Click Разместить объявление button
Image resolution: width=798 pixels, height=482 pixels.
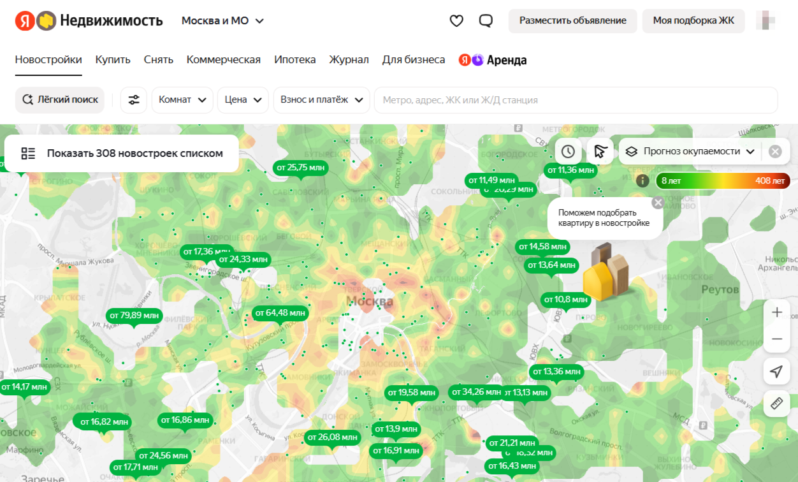(572, 21)
